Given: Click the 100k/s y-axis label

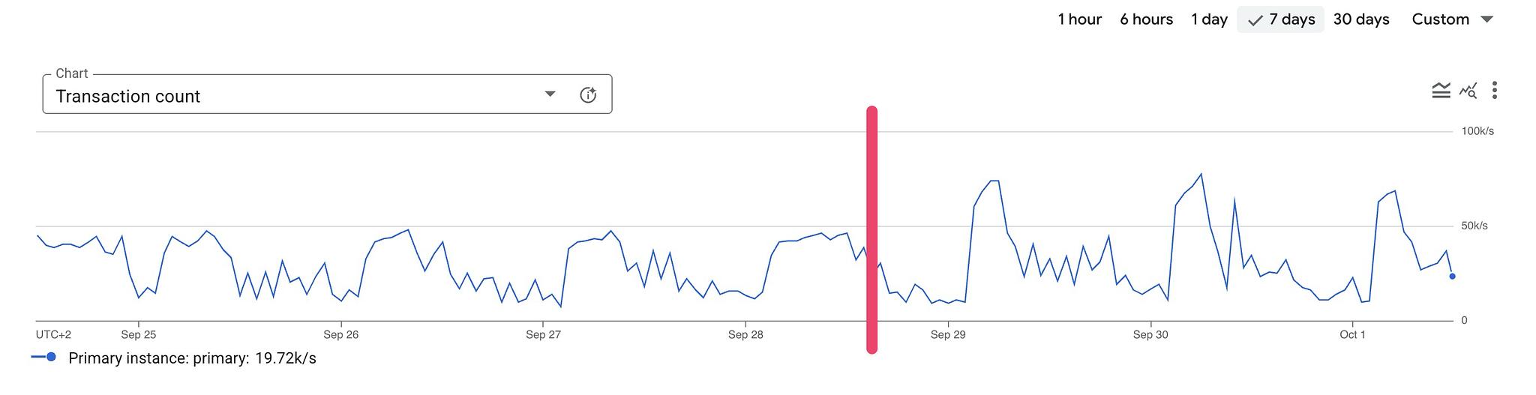Looking at the screenshot, I should [x=1477, y=131].
